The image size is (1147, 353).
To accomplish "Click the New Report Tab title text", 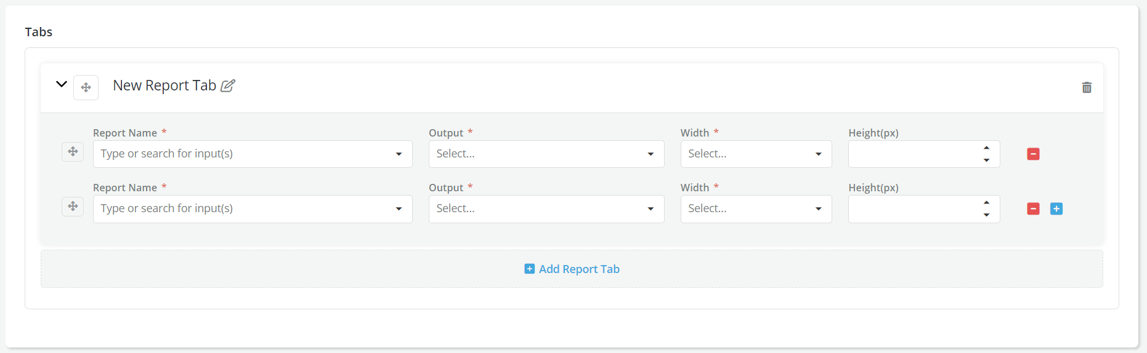I will [164, 85].
